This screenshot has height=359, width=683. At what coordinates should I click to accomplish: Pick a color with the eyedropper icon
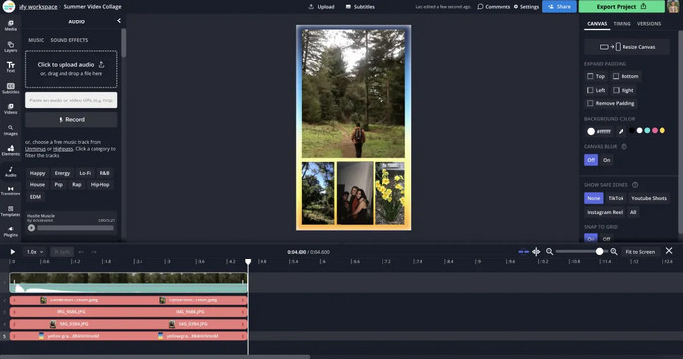621,131
